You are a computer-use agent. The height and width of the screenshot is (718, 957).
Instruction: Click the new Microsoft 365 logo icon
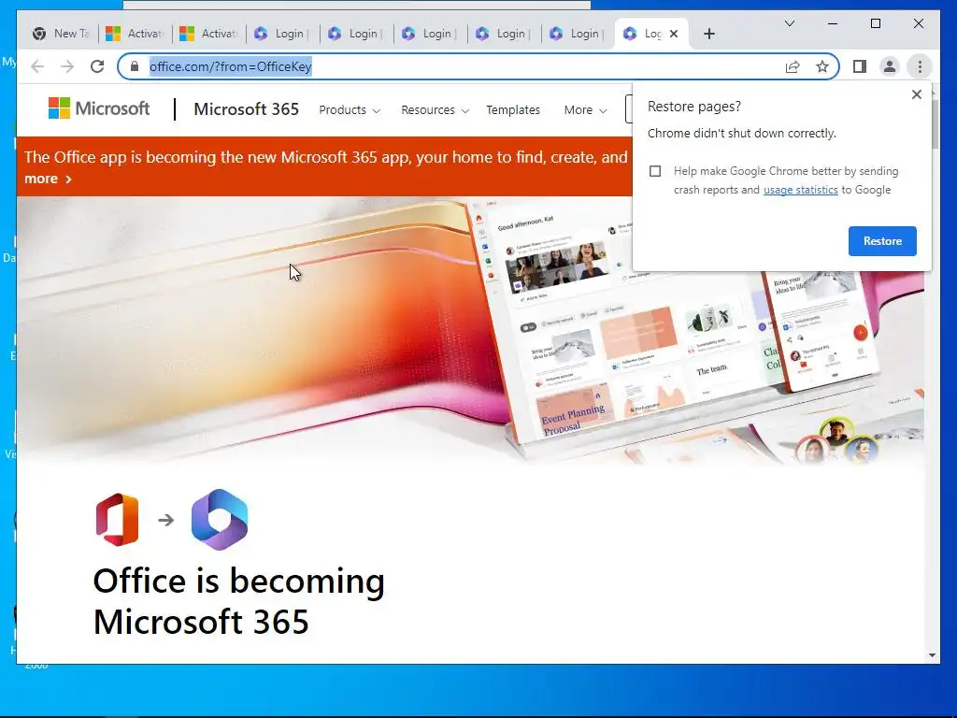click(219, 519)
